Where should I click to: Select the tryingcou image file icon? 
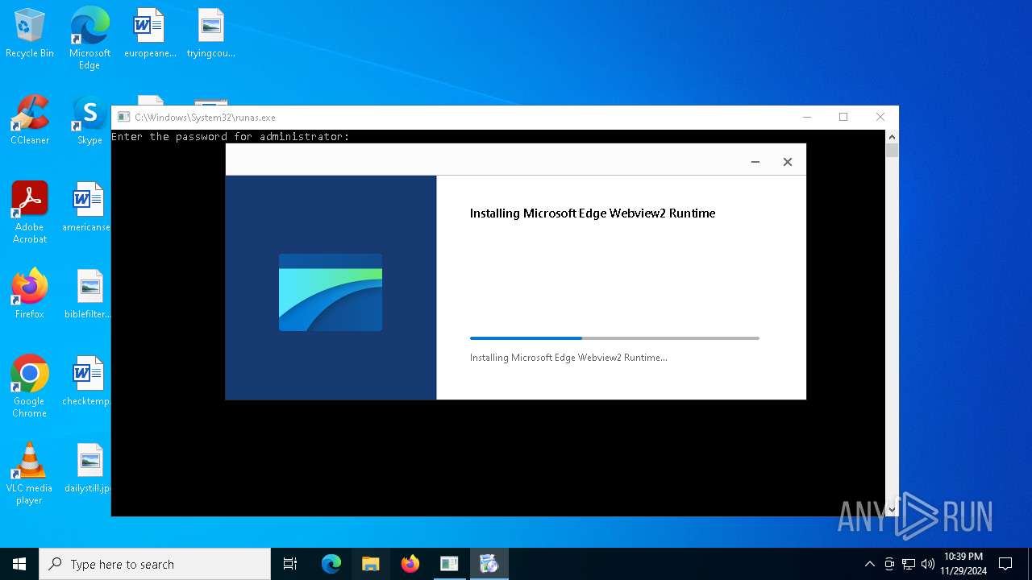coord(210,34)
